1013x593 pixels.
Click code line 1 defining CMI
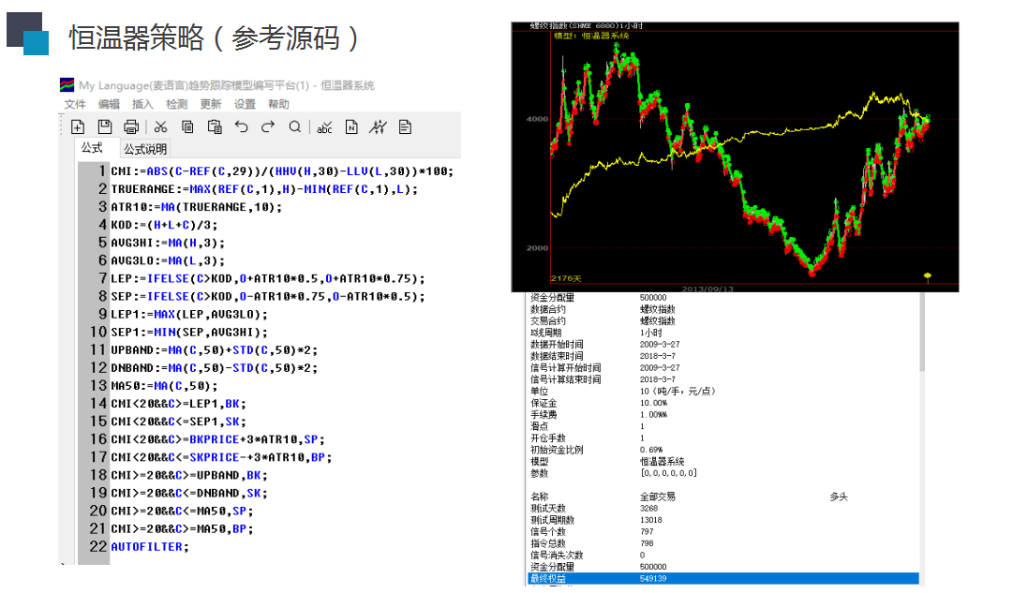(282, 171)
